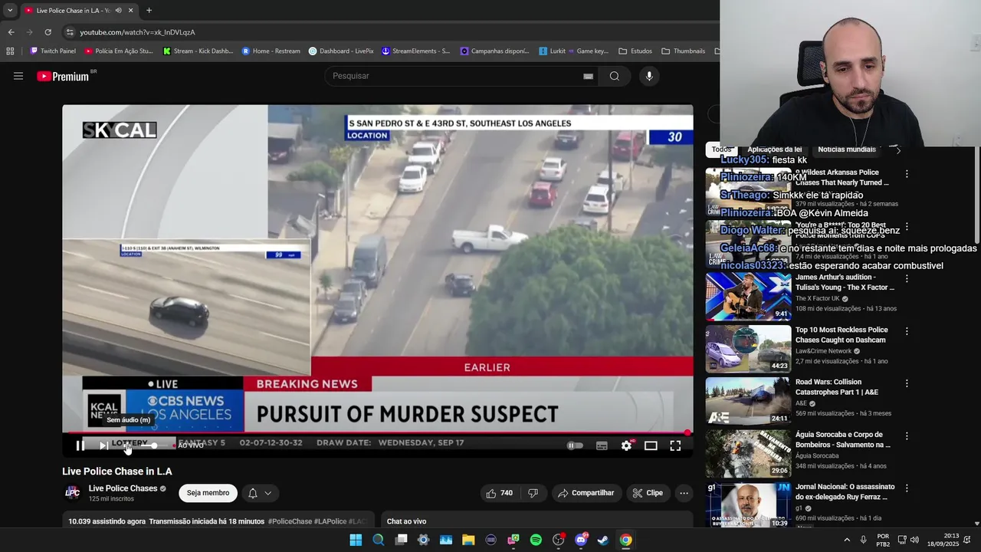
Task: Open Top 10 Most Reckless Police Chases thumbnail
Action: pyautogui.click(x=748, y=348)
